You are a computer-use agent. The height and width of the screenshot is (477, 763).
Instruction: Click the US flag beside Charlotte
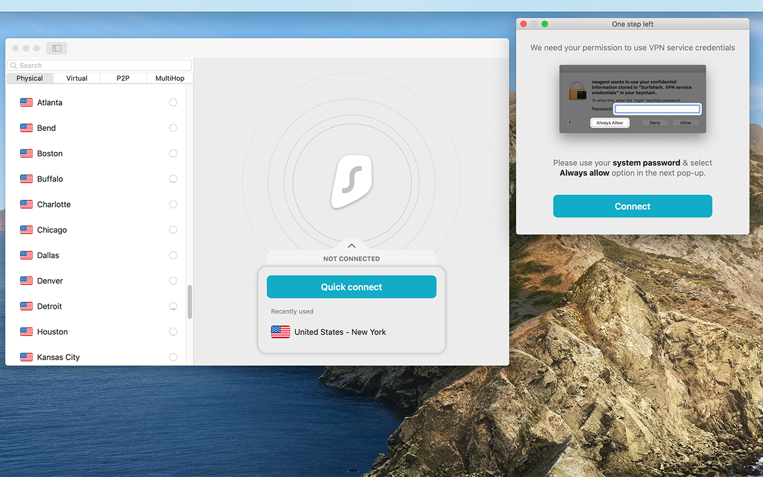26,205
